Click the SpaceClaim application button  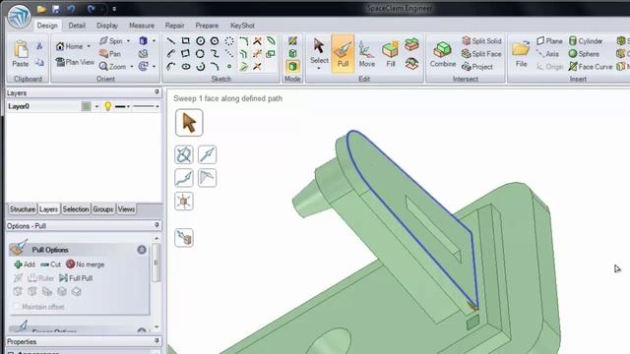coord(19,16)
